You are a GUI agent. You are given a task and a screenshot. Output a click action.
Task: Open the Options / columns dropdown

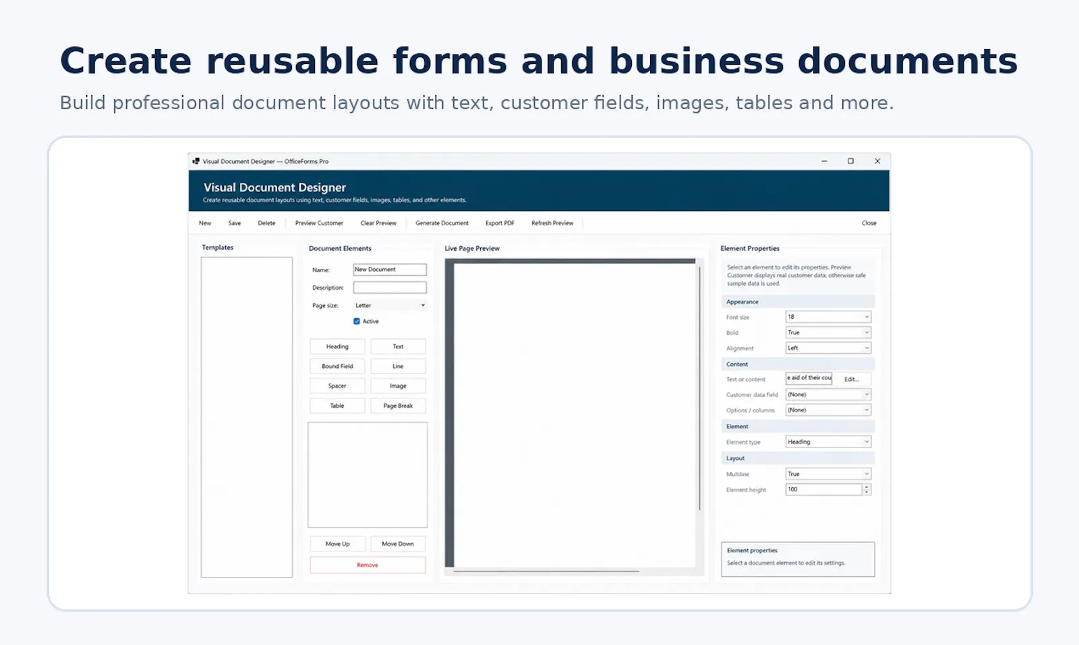tap(828, 410)
